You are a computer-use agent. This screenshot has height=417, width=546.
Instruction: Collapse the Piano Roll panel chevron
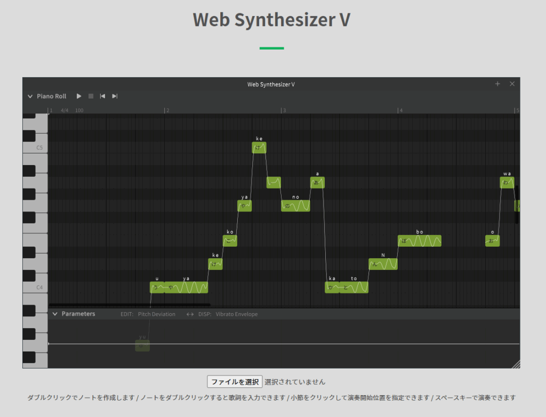[x=30, y=96]
